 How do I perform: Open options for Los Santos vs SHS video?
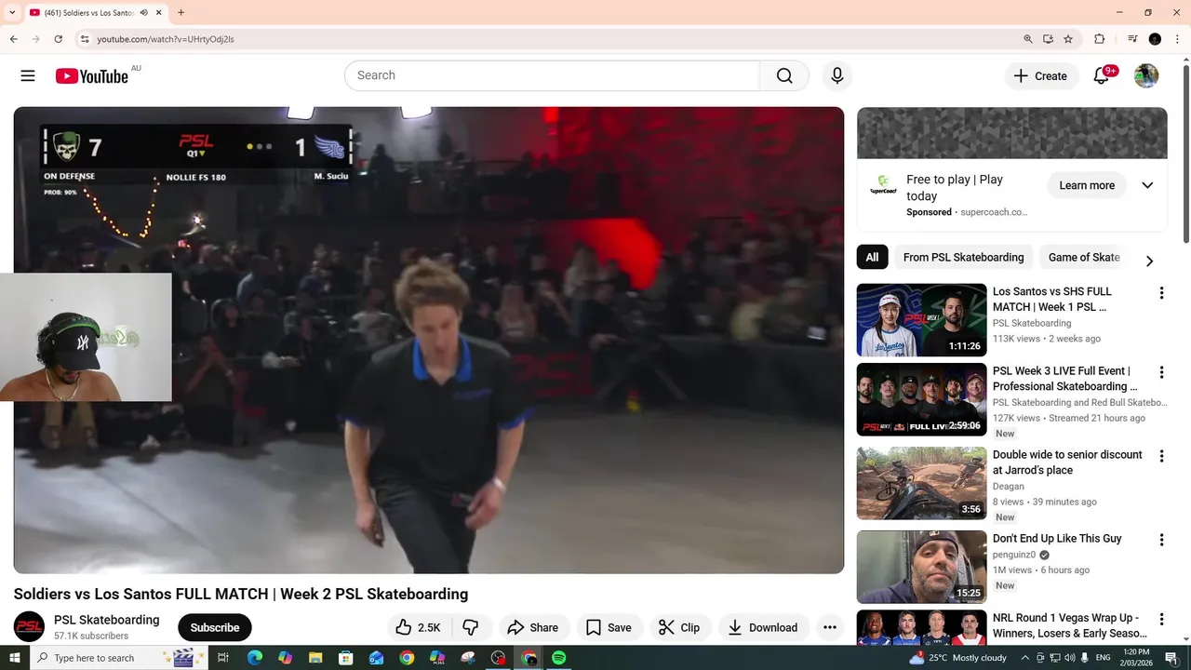1161,293
